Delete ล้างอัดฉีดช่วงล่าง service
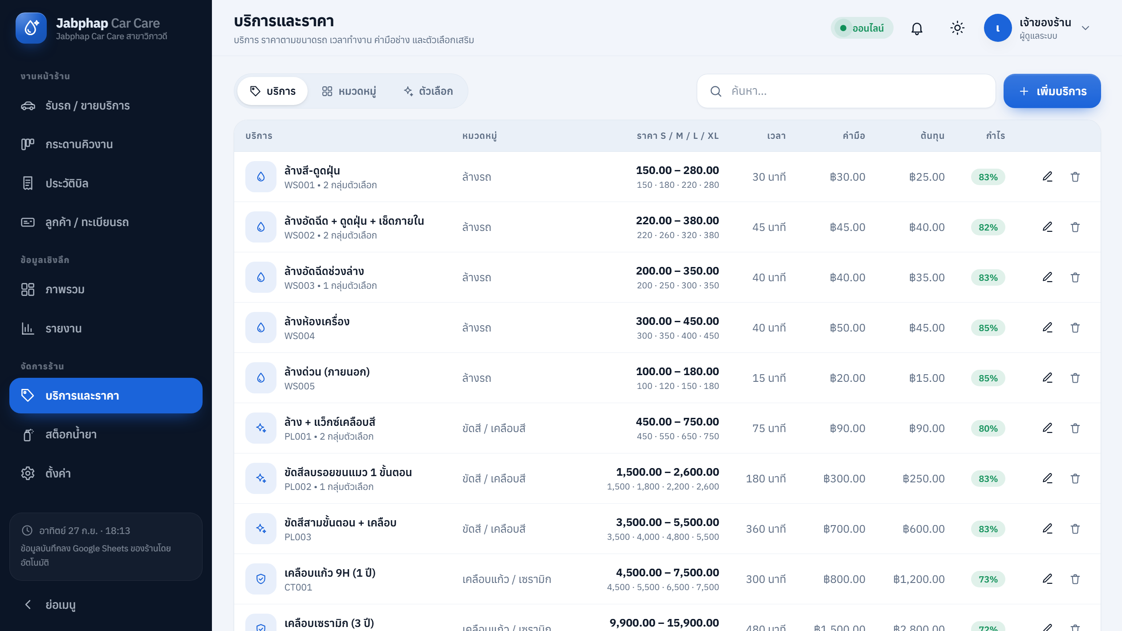The image size is (1122, 631). (x=1075, y=277)
